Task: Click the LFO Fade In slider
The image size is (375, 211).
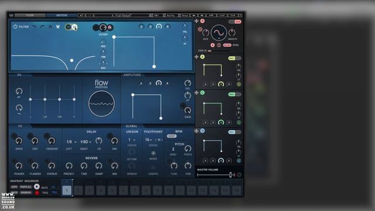Action: tap(219, 51)
